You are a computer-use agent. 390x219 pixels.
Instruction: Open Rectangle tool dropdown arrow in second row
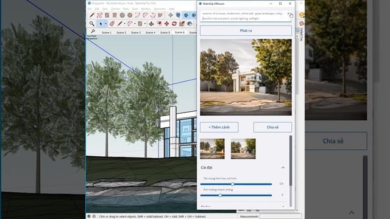145,24
